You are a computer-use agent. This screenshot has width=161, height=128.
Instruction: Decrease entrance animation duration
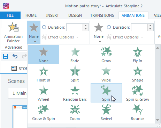coord(86,29)
